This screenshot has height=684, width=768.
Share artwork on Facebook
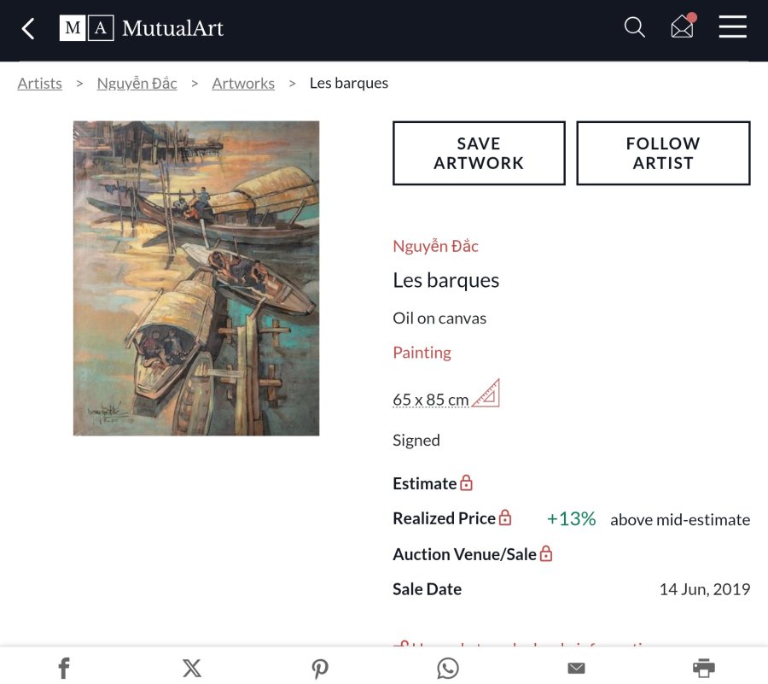click(x=64, y=668)
